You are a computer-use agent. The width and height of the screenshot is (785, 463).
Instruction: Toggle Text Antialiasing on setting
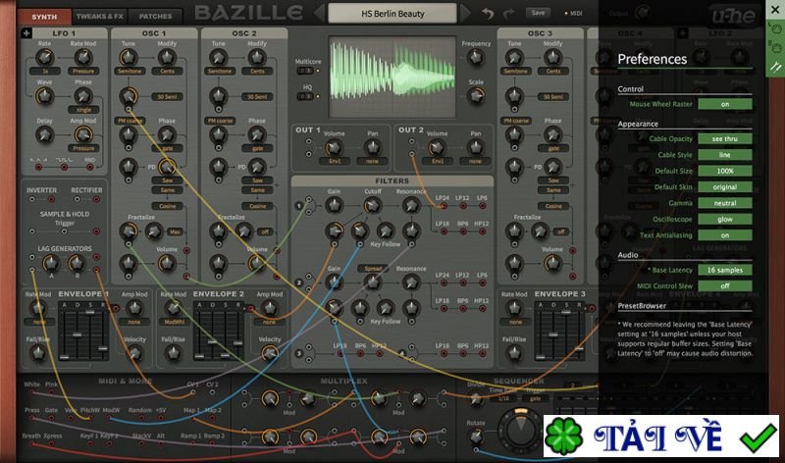click(725, 234)
